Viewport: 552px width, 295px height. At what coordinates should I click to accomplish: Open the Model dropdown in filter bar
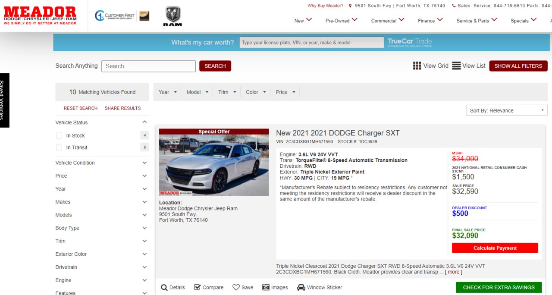point(198,92)
